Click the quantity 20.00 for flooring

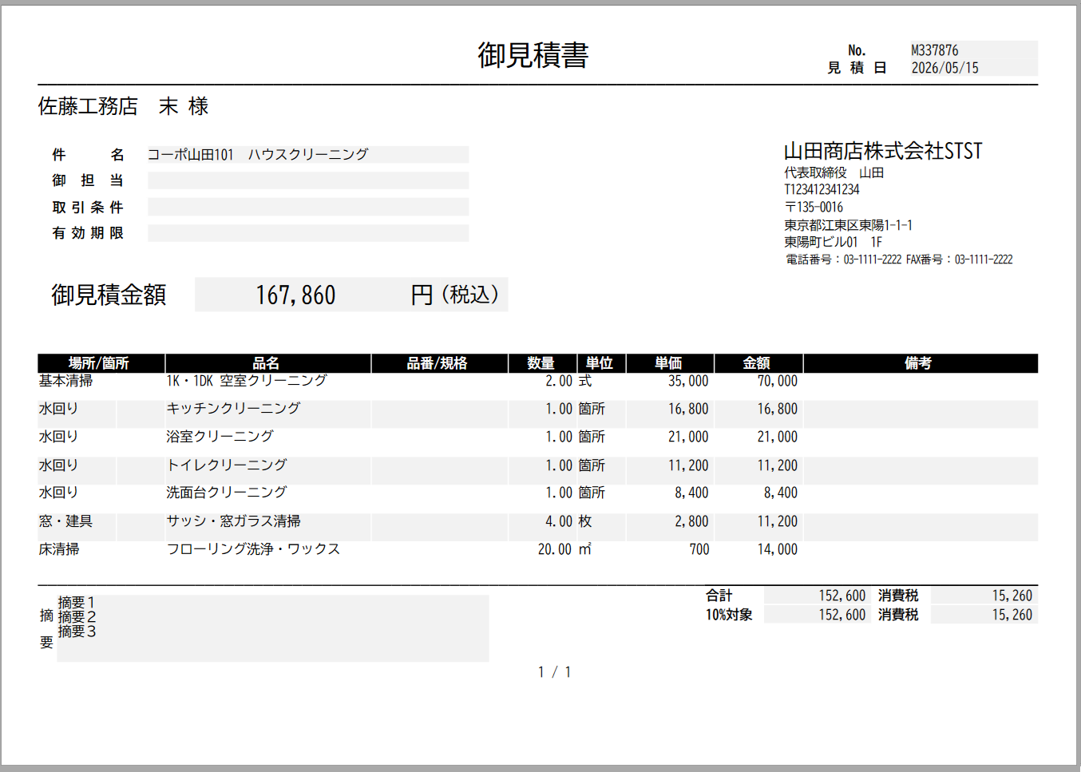555,549
